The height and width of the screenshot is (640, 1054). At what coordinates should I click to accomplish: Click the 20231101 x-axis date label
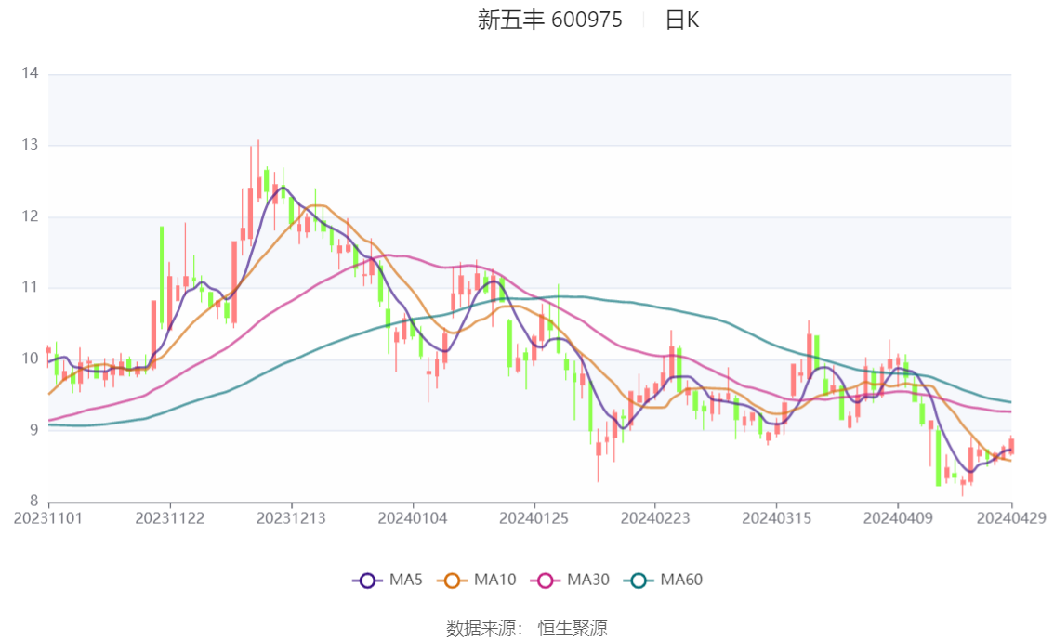(48, 518)
